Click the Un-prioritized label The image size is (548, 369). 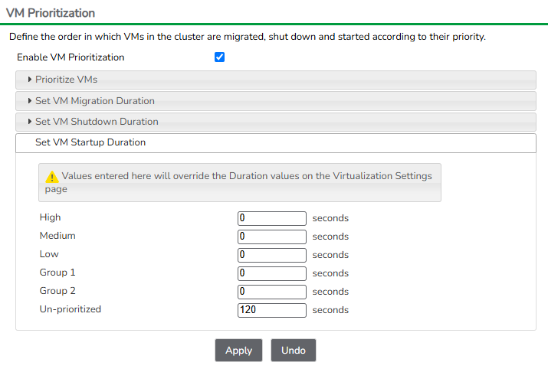71,309
